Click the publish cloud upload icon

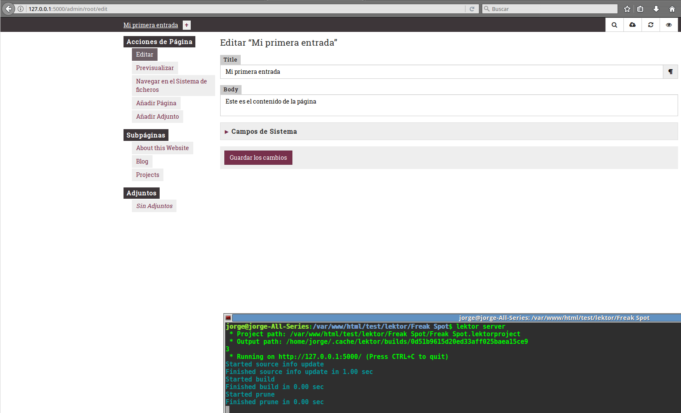(632, 25)
